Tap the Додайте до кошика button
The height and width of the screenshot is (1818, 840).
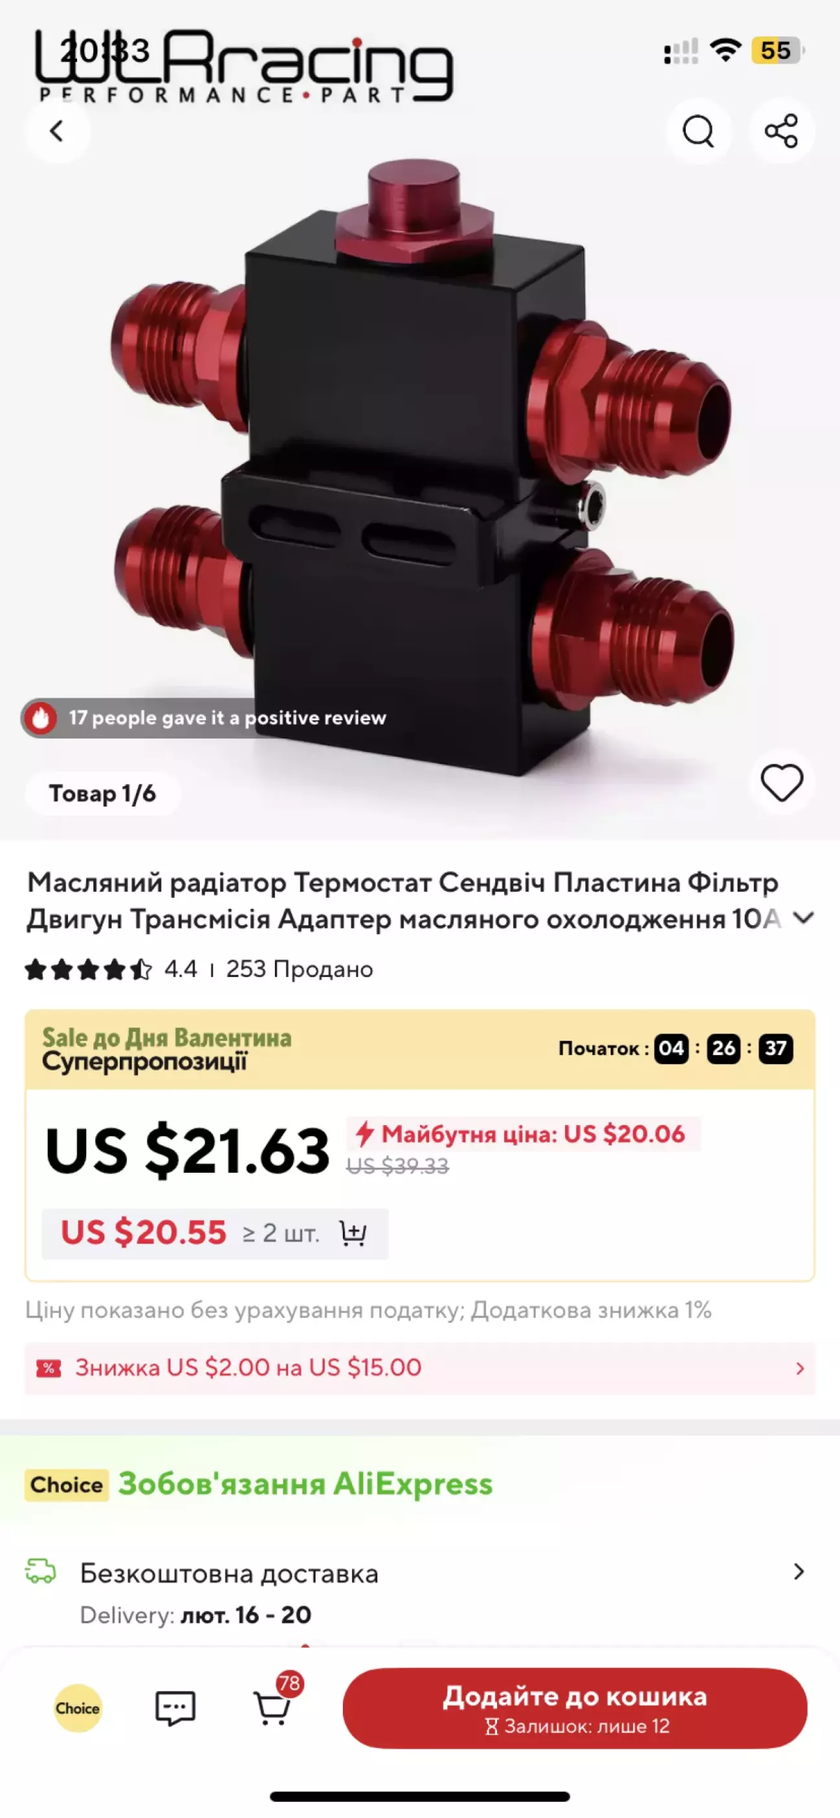[575, 1708]
